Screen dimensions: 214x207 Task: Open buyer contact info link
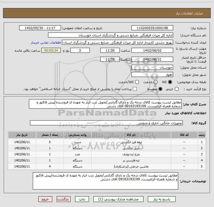[x=46, y=43]
